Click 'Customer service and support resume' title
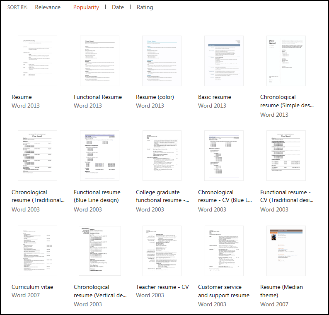 click(224, 291)
